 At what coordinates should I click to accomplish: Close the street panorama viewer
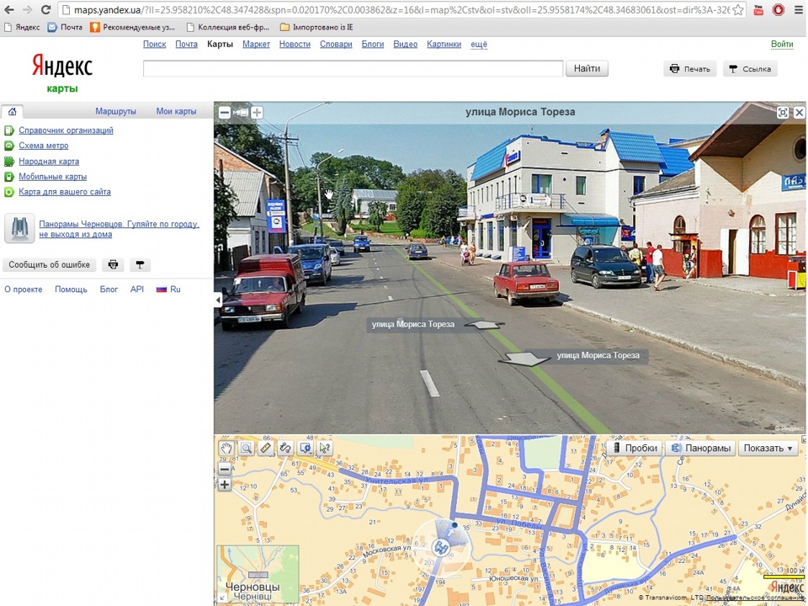pyautogui.click(x=800, y=112)
